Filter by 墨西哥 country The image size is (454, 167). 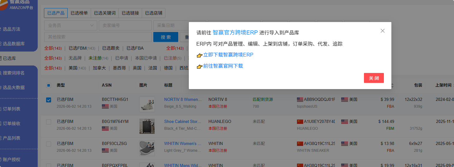[119, 68]
